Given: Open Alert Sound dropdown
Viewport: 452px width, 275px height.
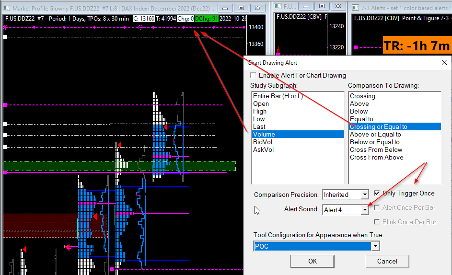Looking at the screenshot, I should [x=365, y=209].
